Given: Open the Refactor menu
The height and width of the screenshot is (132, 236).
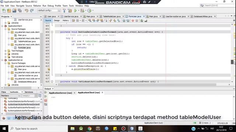Looking at the screenshot, I should point(37,6).
